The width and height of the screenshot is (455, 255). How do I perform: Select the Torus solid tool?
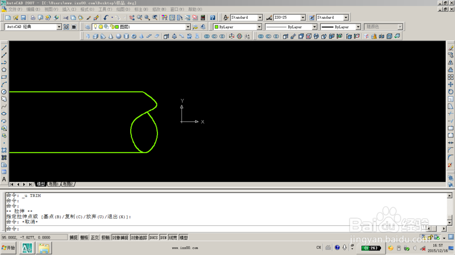point(134,36)
